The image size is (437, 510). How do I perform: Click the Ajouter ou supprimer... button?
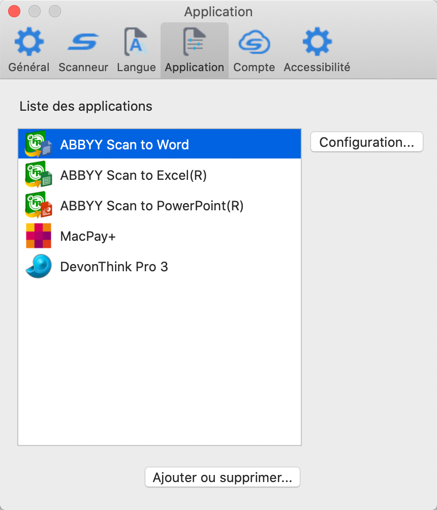point(223,477)
